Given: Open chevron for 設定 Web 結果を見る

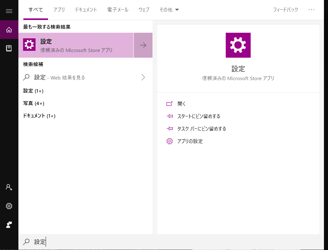Looking at the screenshot, I should pyautogui.click(x=143, y=77).
